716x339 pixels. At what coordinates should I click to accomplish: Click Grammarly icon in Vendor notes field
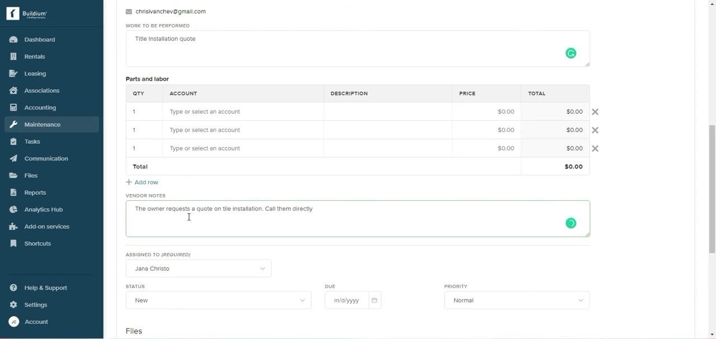(x=571, y=223)
